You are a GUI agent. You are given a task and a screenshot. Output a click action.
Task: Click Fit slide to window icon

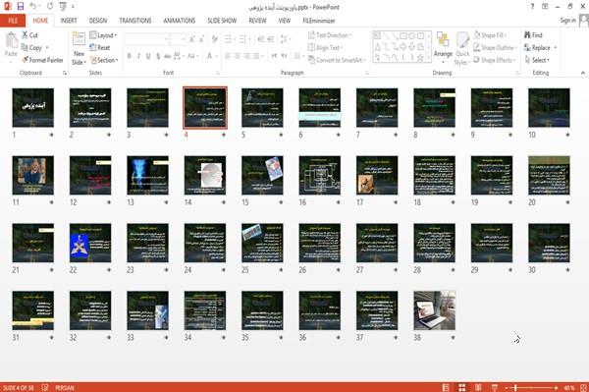583,387
